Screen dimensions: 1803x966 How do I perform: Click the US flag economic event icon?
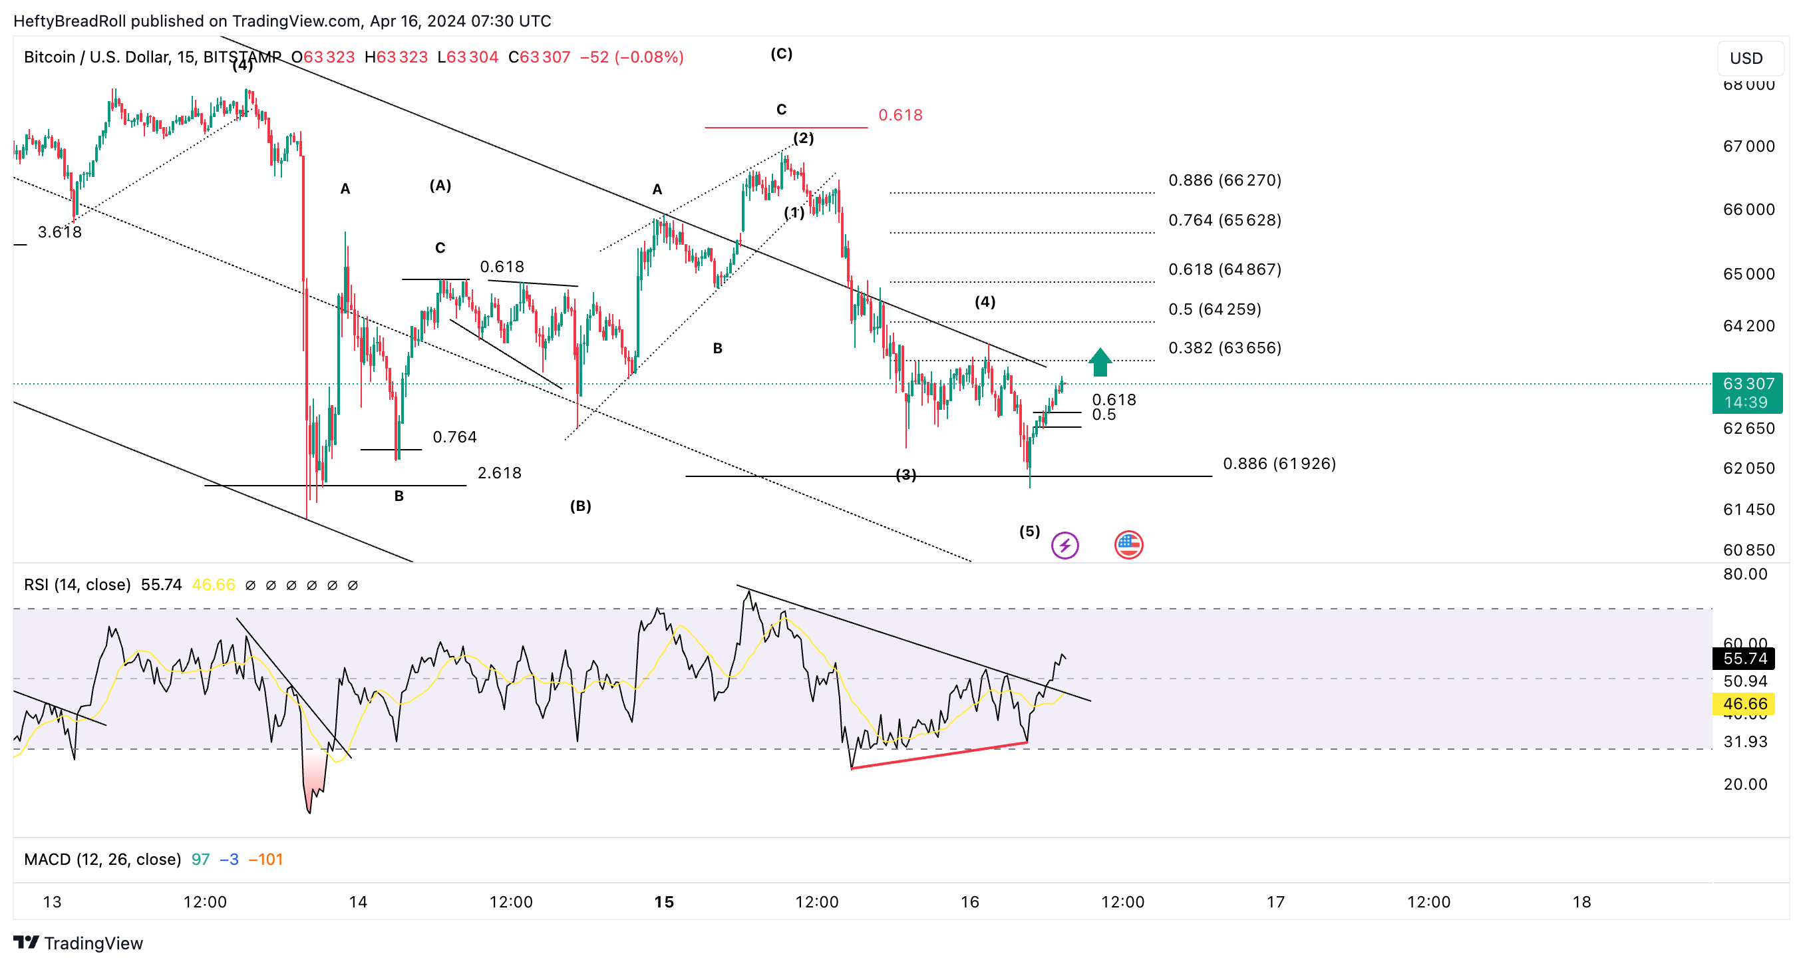click(1128, 545)
